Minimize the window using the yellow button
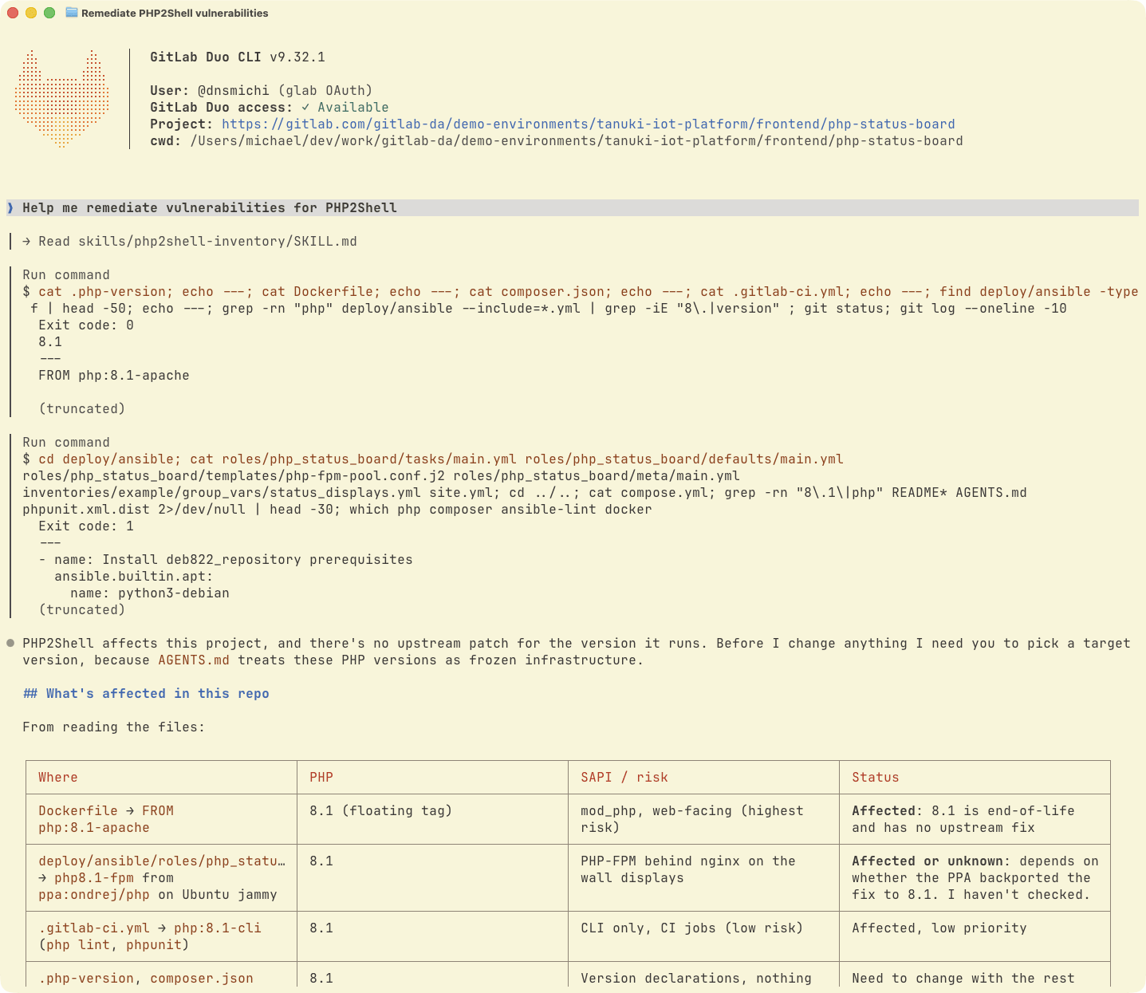1146x993 pixels. 31,13
